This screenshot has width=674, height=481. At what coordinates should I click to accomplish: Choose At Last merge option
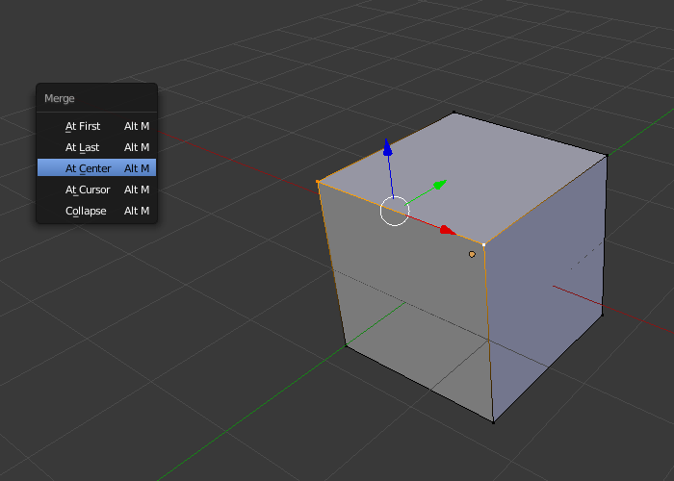click(x=96, y=147)
